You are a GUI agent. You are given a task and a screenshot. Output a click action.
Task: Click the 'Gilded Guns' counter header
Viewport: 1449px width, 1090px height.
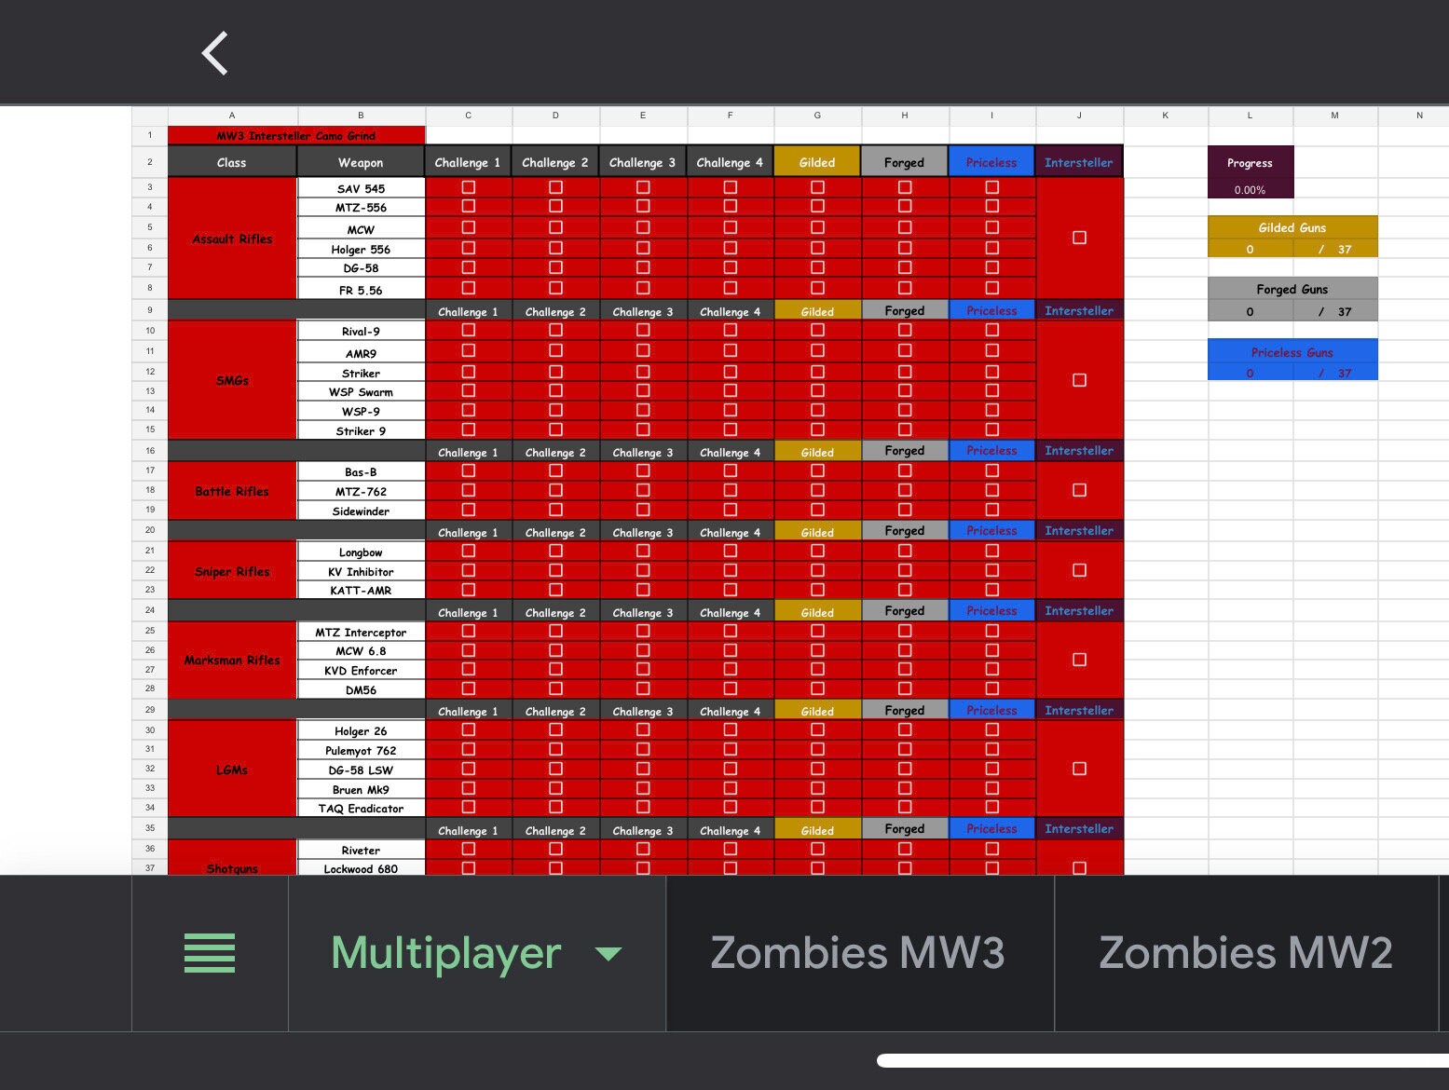(x=1292, y=227)
